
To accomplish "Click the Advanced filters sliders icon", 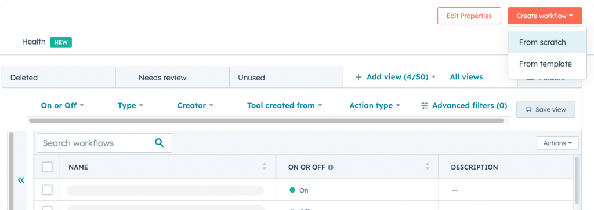I will [x=425, y=106].
